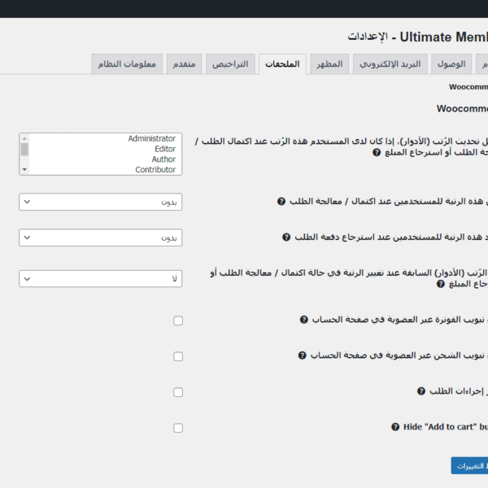The height and width of the screenshot is (488, 488).
Task: Click help icon beside اكتمال / معالجة الطلب
Action: pyautogui.click(x=281, y=202)
